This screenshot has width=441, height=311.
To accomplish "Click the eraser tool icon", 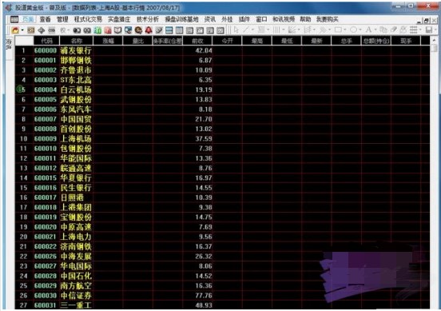I will pyautogui.click(x=394, y=30).
